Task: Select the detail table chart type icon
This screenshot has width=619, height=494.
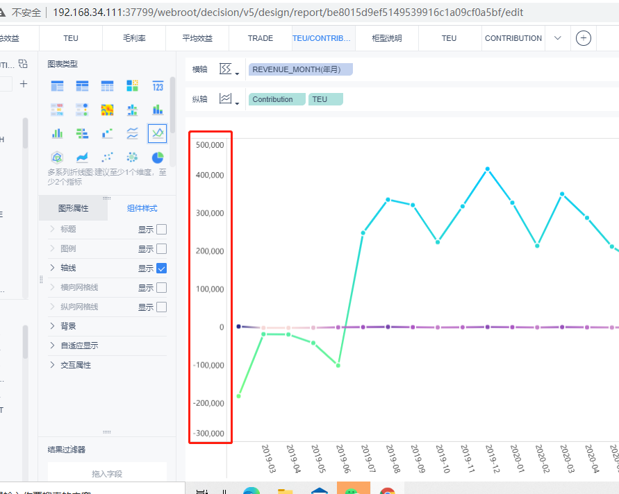Action: click(107, 86)
